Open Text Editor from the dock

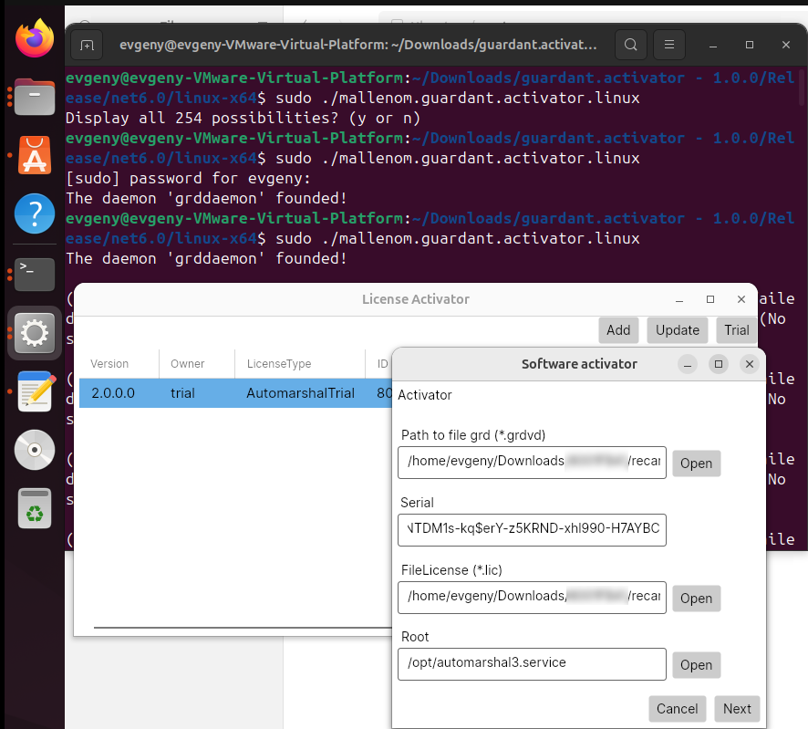click(x=35, y=391)
